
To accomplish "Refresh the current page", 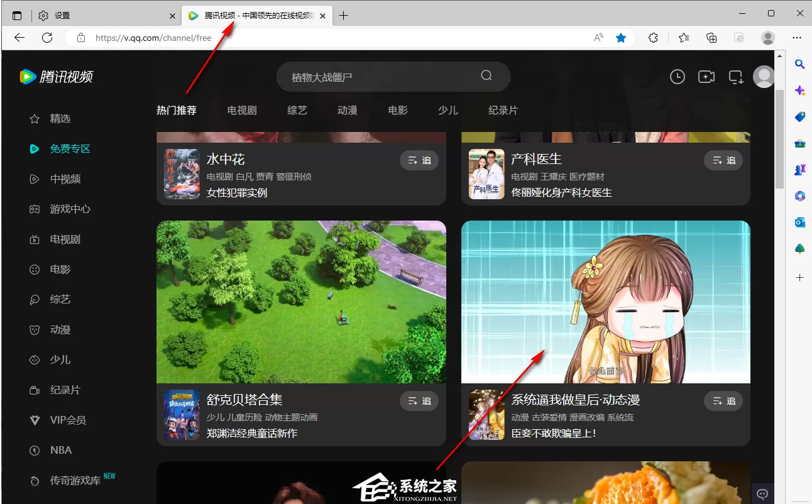I will tap(47, 38).
